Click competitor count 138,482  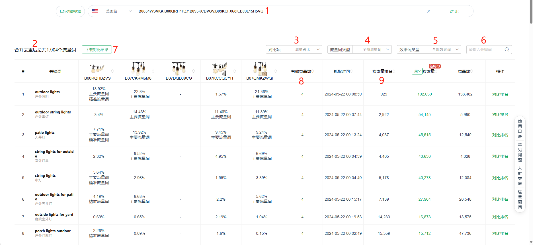click(x=465, y=94)
